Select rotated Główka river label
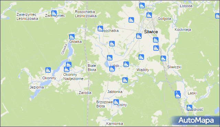Viewport: 220px width, 127px height. coord(64,49)
